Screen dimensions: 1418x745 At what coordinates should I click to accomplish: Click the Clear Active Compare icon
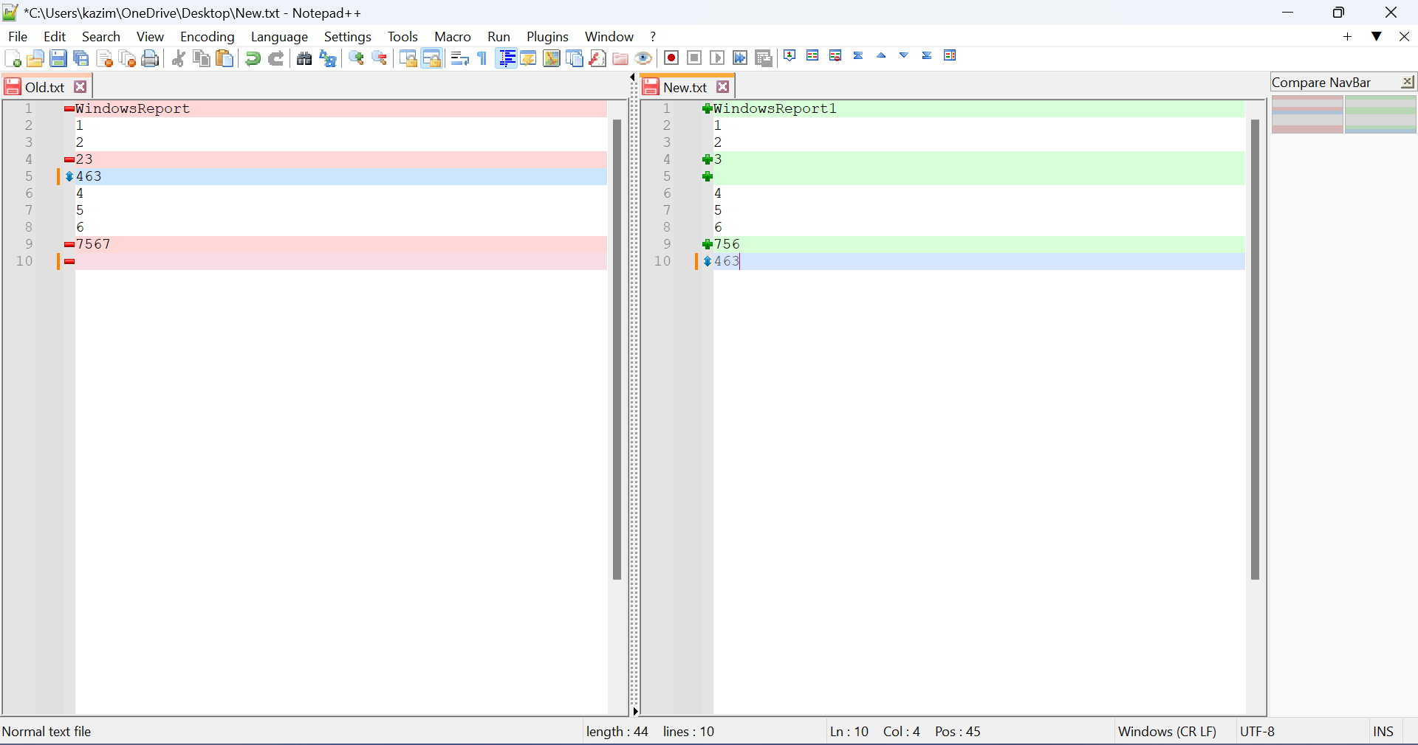click(835, 55)
